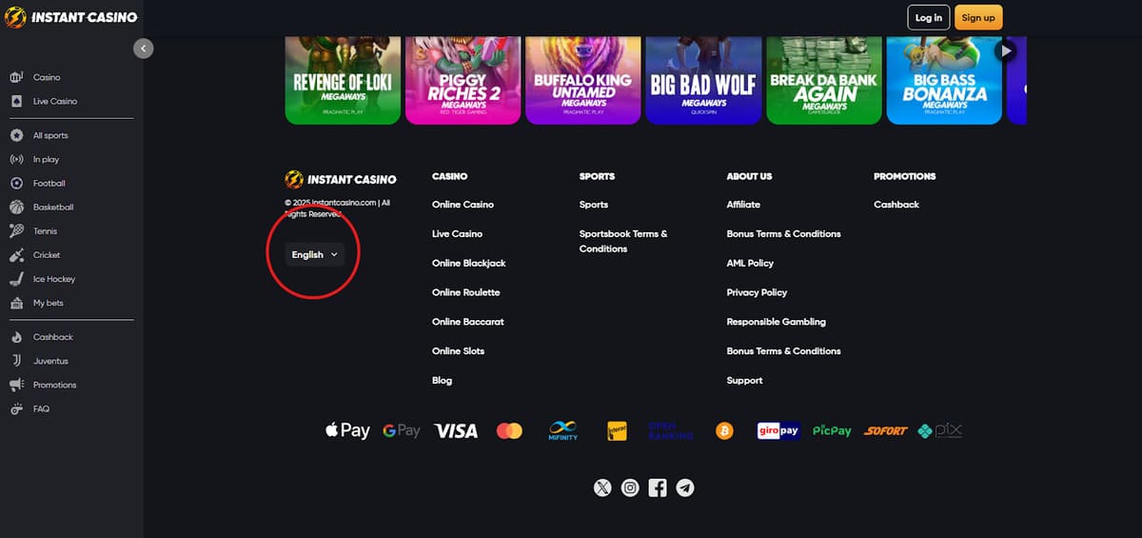Go to Cashback in the sidebar
1142x538 pixels.
click(52, 337)
